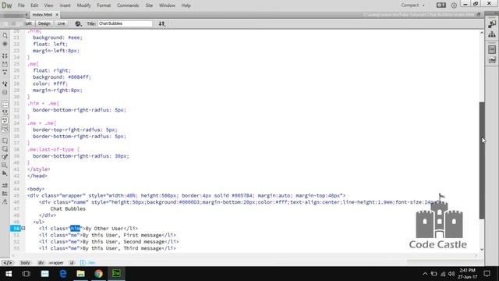Image resolution: width=499 pixels, height=281 pixels.
Task: Click the Format Source Code icon
Action: [x=5, y=201]
